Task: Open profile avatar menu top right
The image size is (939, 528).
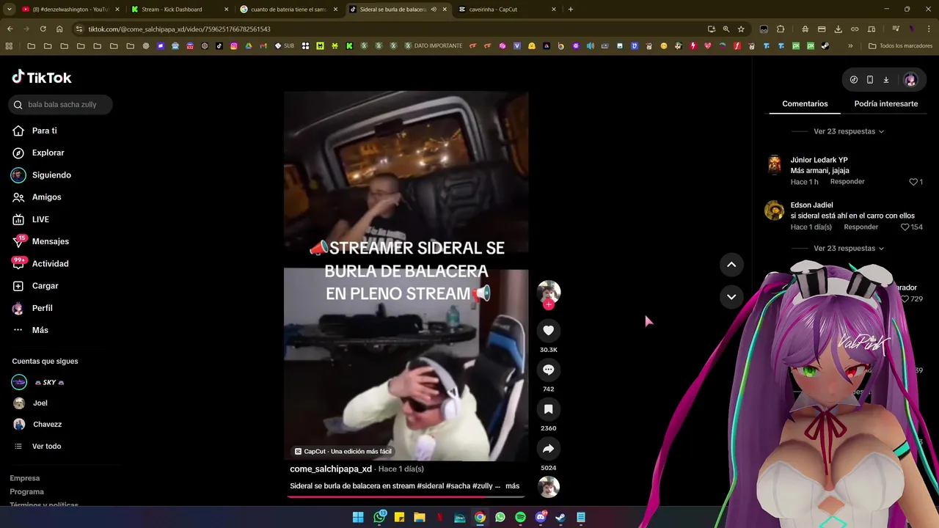Action: tap(910, 79)
